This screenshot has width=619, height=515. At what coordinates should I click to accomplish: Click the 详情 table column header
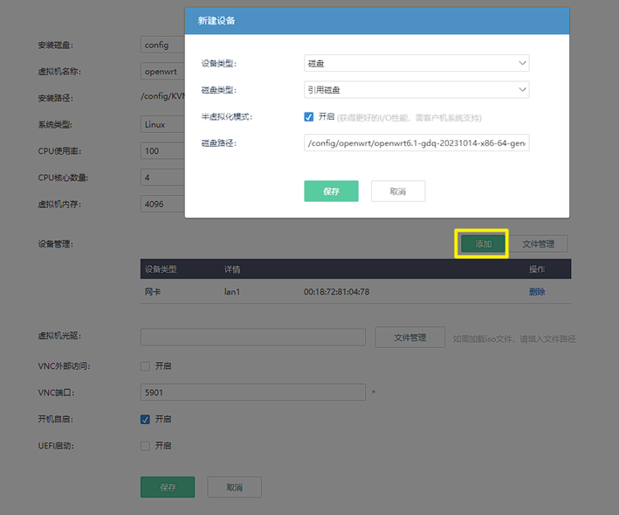232,269
